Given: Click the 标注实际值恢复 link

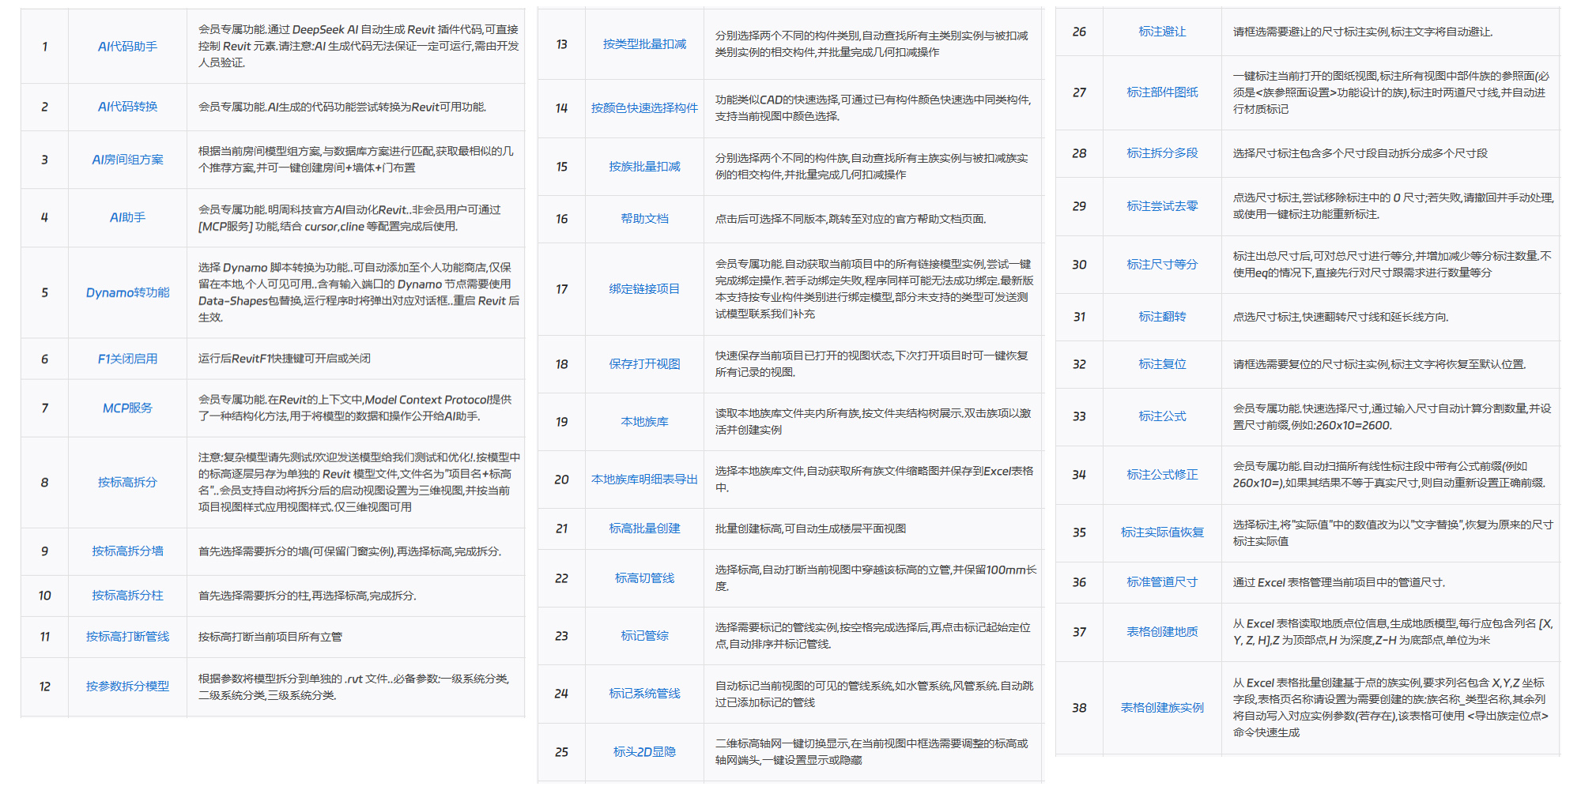Looking at the screenshot, I should (1162, 532).
